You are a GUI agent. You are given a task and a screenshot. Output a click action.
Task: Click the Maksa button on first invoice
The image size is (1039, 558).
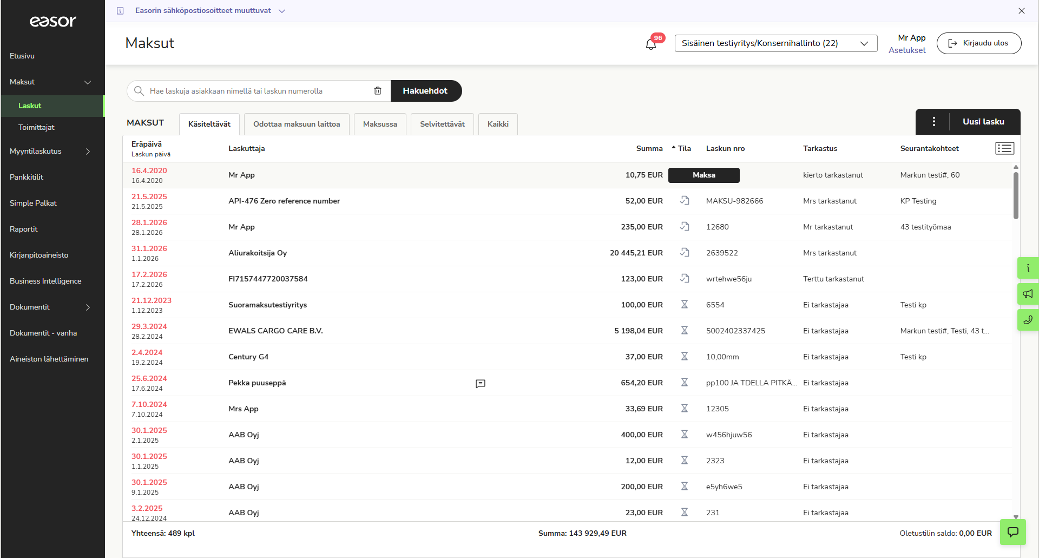[703, 175]
